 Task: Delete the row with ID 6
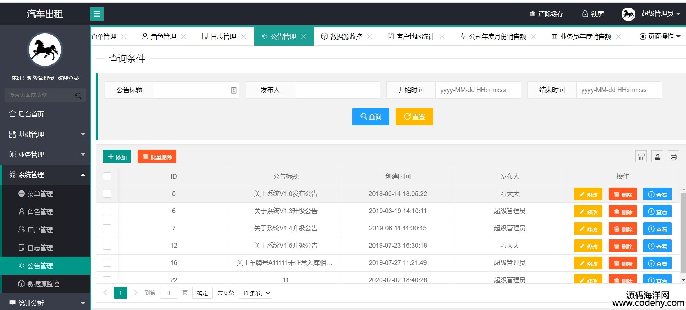click(623, 211)
